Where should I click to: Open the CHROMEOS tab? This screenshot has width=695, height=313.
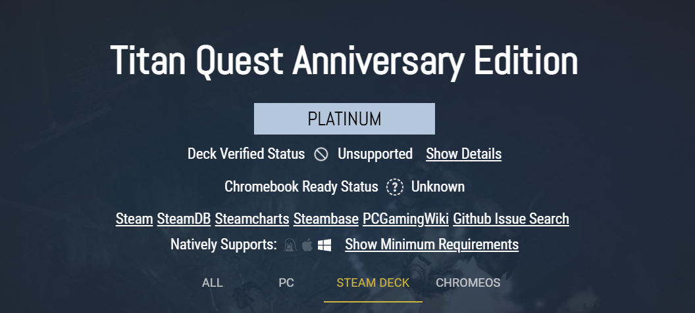(468, 283)
